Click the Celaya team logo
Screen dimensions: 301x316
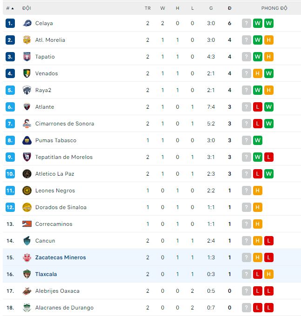pos(27,23)
